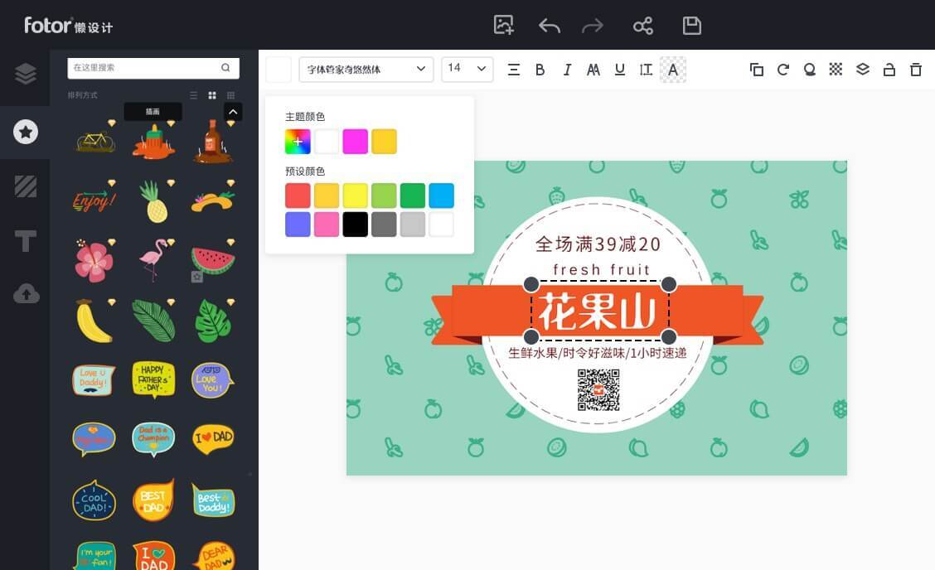The width and height of the screenshot is (935, 570).
Task: Open the transparency checkerboard icon
Action: coord(836,70)
